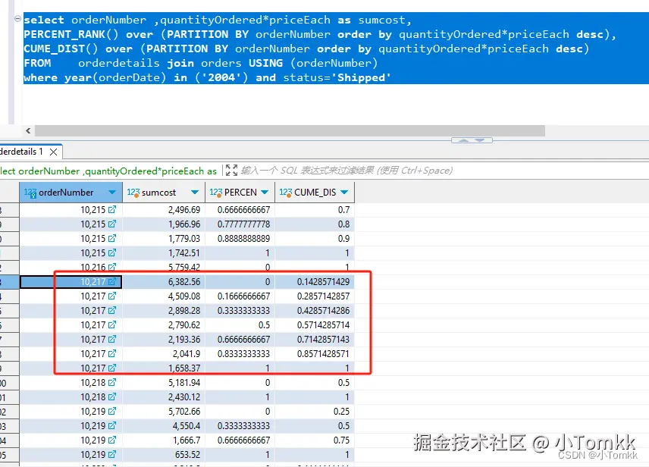This screenshot has width=649, height=467.
Task: Open link icon for 10,217 row 2,898.28
Action: pyautogui.click(x=112, y=311)
